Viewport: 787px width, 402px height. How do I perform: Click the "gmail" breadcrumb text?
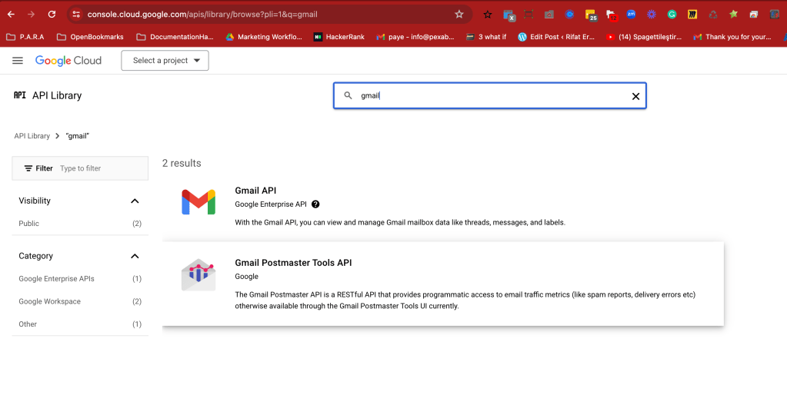pos(77,136)
